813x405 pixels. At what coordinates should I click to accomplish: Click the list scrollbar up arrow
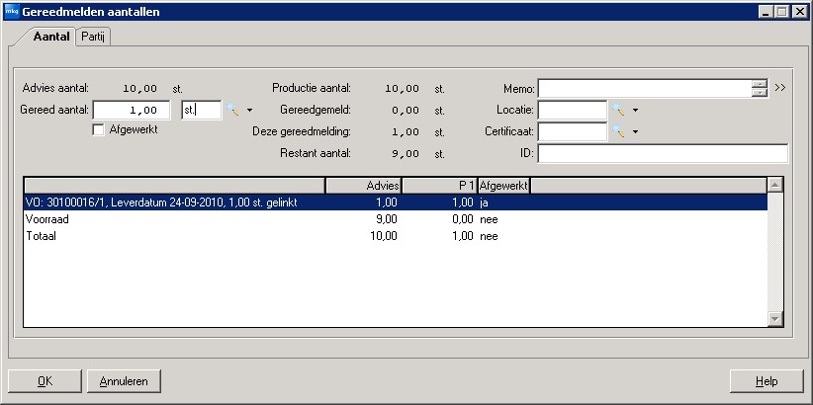(775, 185)
